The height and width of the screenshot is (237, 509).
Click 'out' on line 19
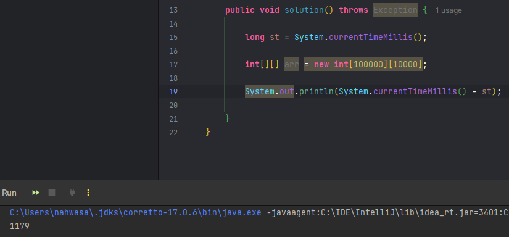287,91
